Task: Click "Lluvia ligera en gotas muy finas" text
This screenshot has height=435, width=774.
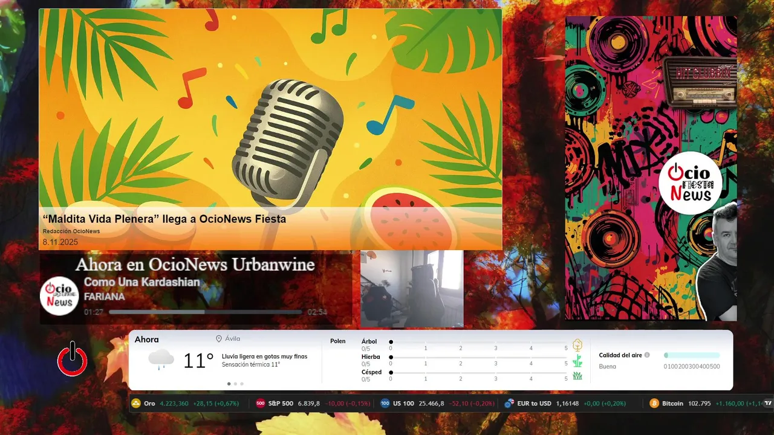Action: point(264,356)
